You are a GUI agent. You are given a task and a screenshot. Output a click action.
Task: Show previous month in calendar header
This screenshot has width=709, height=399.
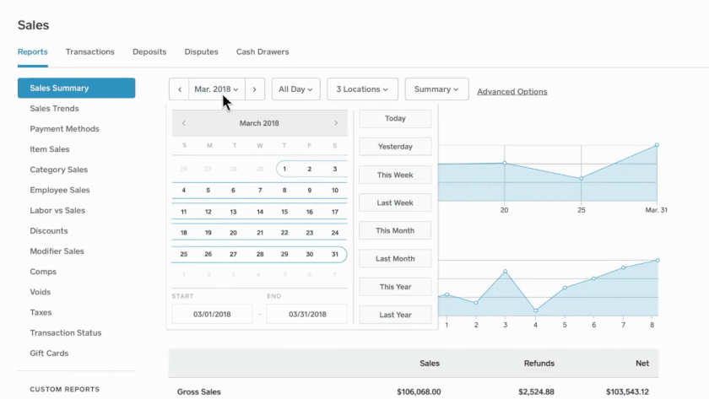coord(184,123)
